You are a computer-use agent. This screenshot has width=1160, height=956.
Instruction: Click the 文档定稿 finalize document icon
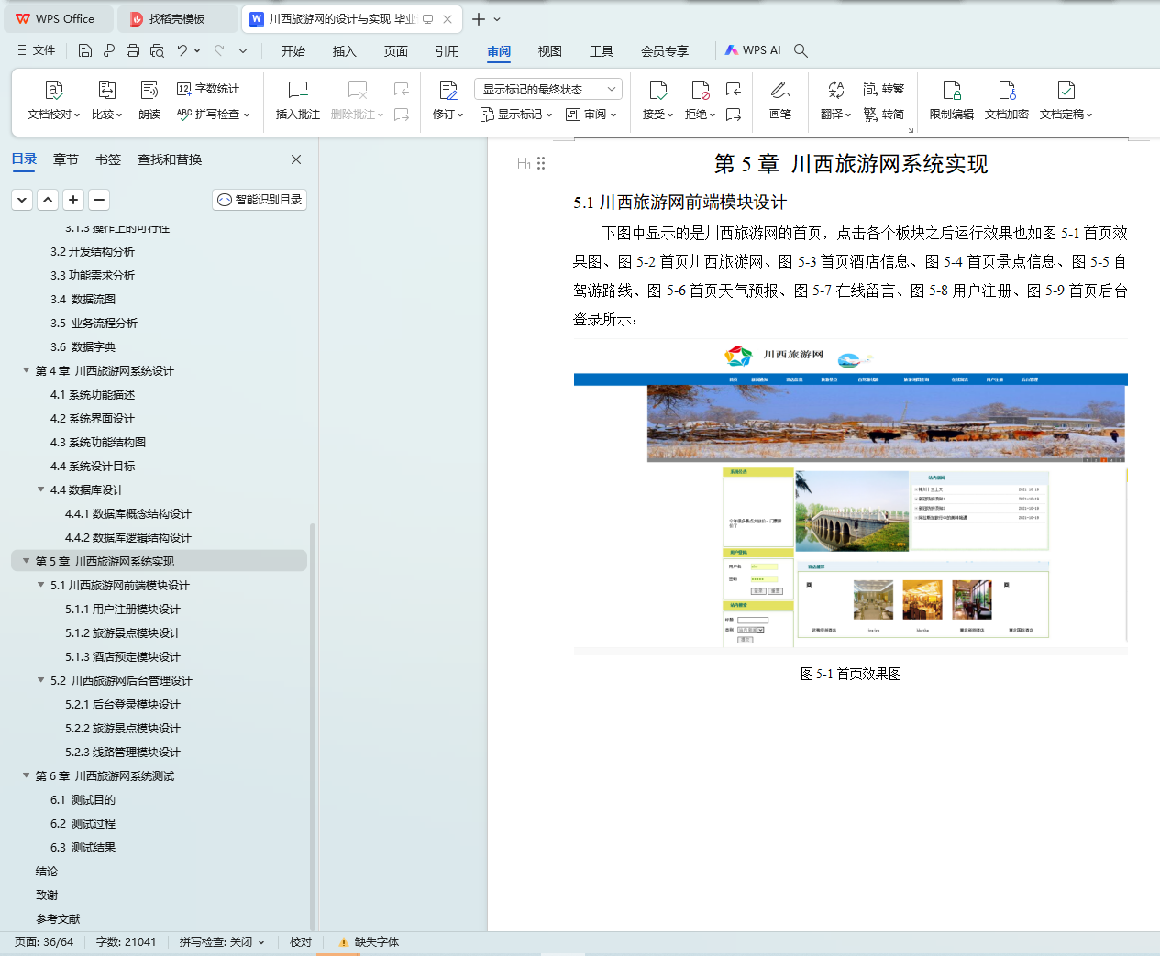(x=1066, y=90)
